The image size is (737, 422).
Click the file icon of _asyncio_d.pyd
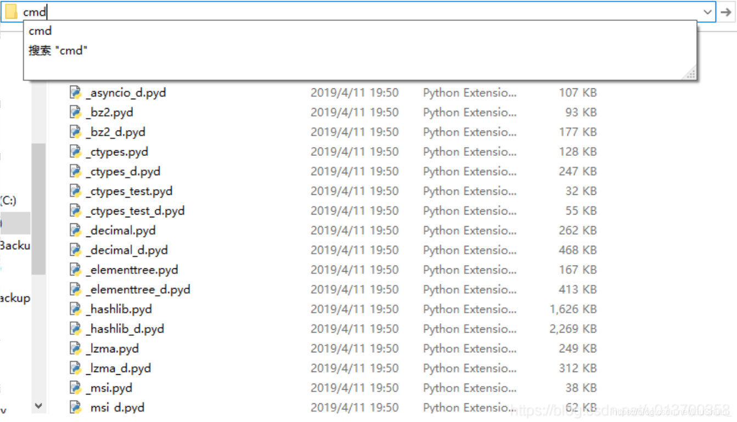tap(76, 92)
